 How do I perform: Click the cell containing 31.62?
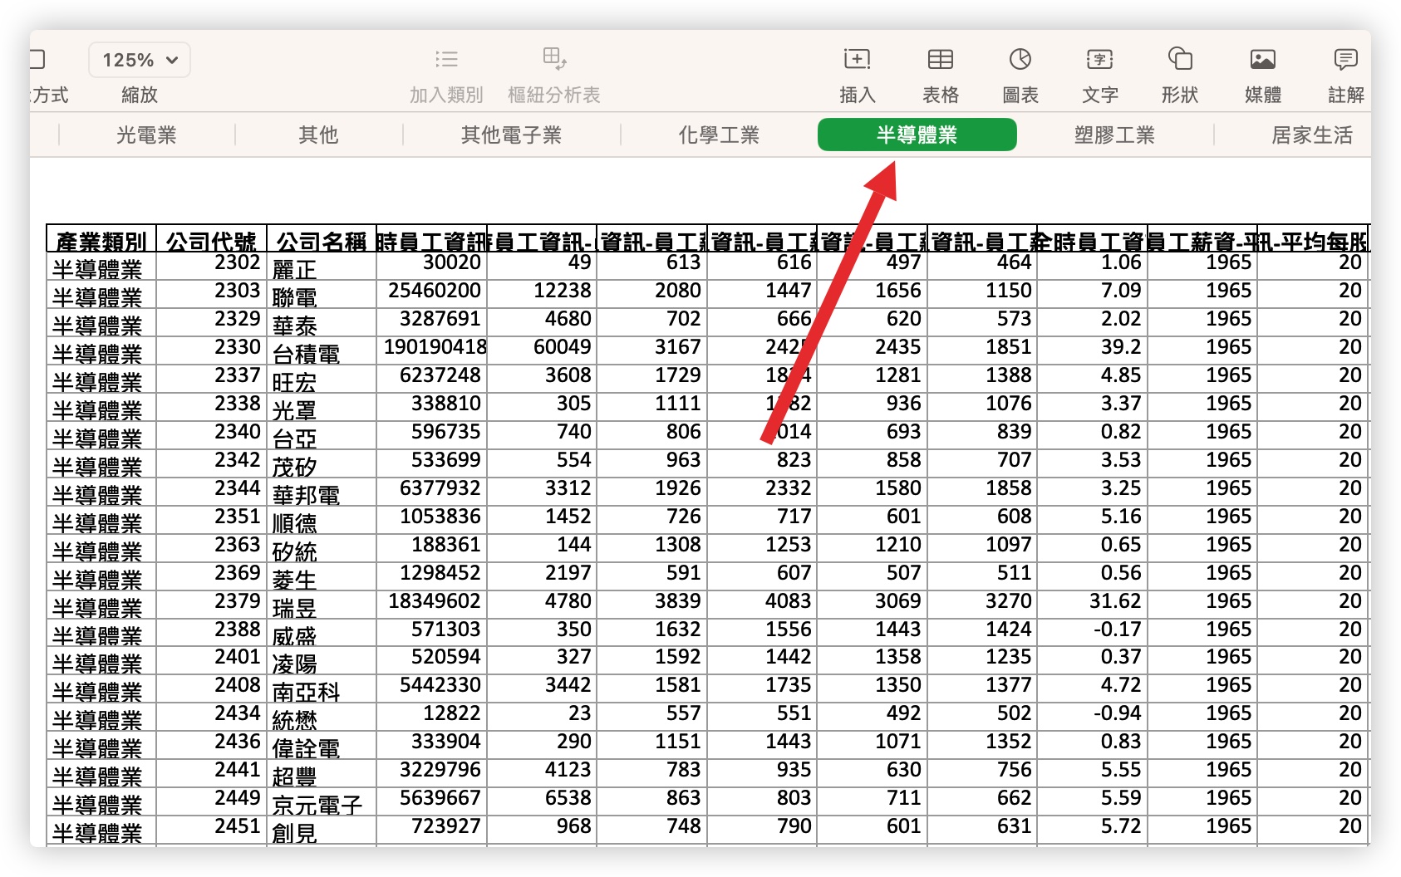point(1092,605)
